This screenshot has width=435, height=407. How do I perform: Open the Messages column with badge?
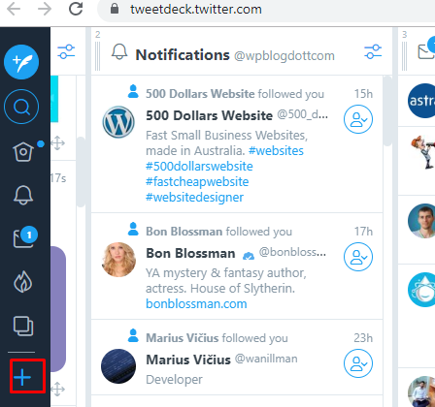(x=24, y=237)
